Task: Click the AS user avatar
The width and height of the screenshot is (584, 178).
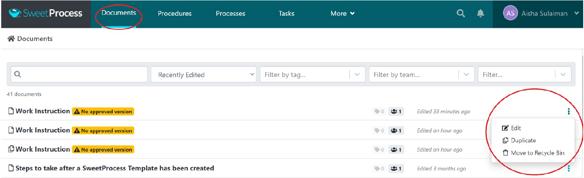Action: tap(510, 13)
